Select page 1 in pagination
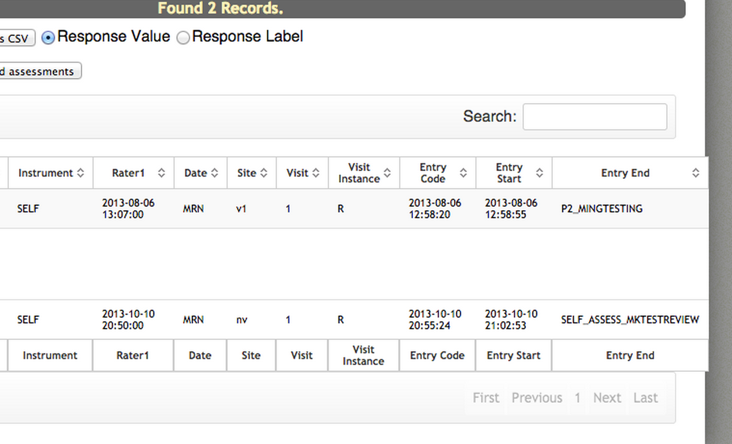This screenshot has width=732, height=444. click(x=577, y=398)
